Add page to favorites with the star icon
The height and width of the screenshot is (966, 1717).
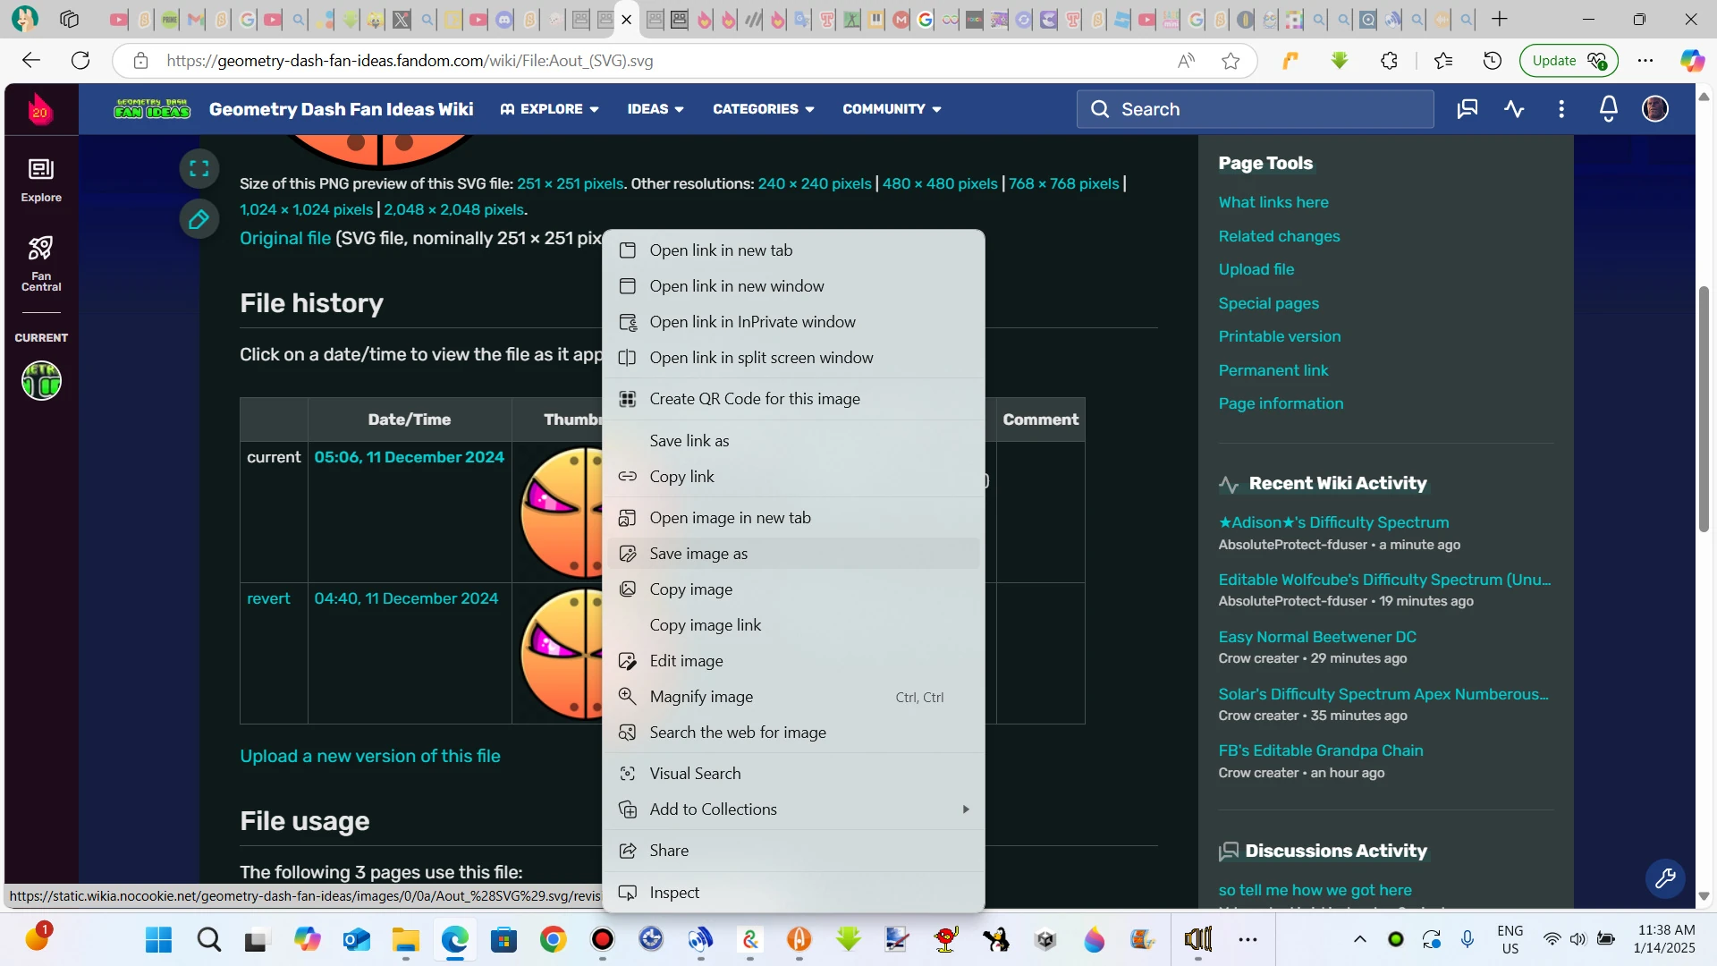(x=1231, y=60)
